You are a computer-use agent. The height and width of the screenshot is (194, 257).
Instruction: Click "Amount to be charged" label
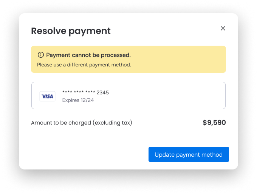61,123
